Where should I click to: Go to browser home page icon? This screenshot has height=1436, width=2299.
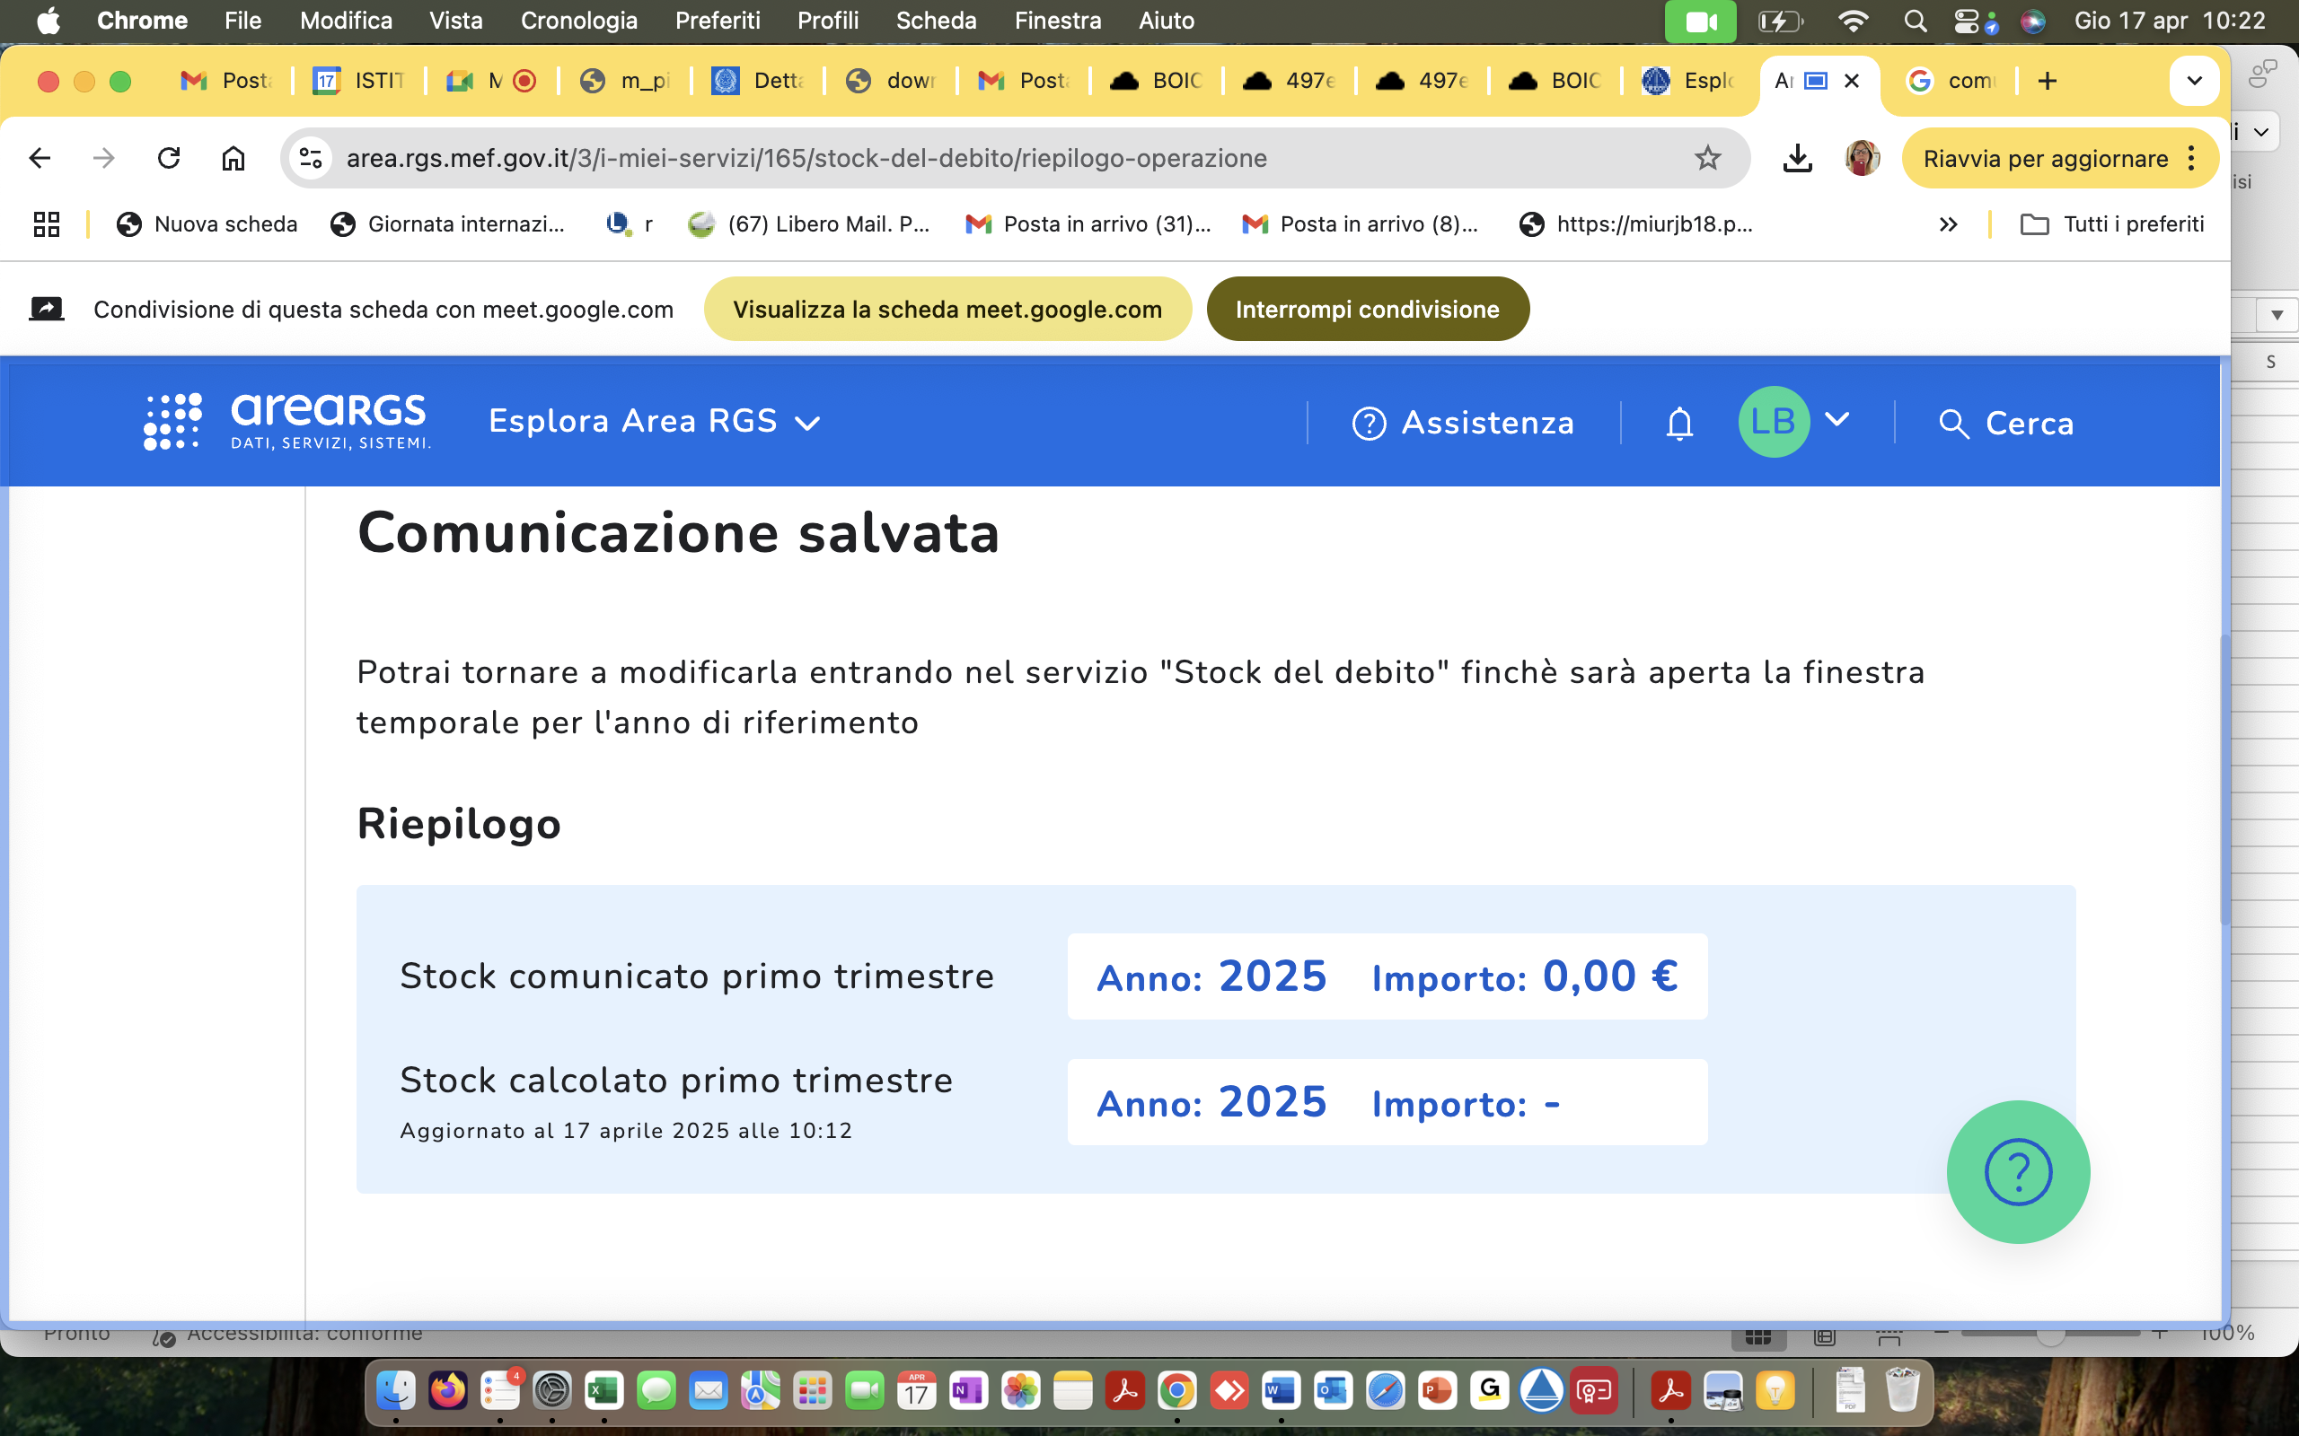pyautogui.click(x=233, y=158)
